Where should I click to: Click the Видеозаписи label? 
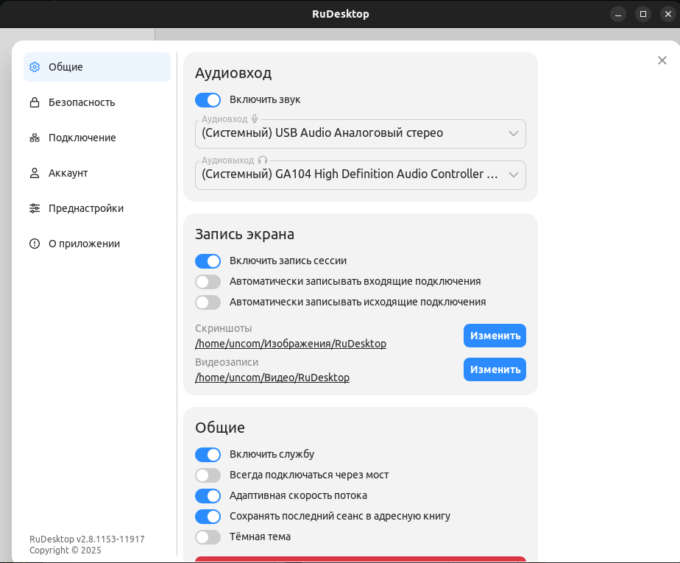[x=227, y=362]
